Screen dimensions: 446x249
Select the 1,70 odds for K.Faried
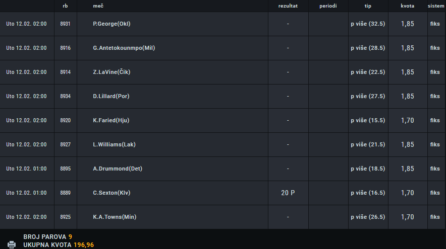[407, 121]
